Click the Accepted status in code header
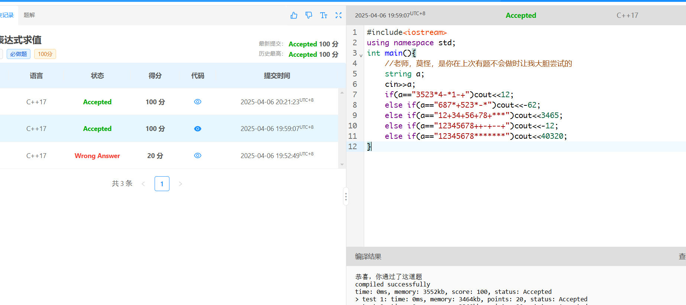 [x=521, y=15]
